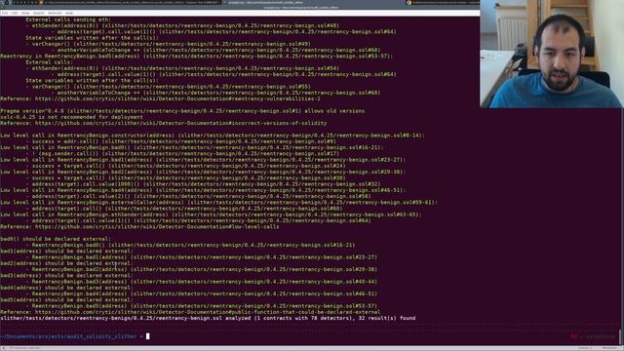
Task: Click 'solc-0.4.25 is not recommended for deployment'
Action: (71, 117)
